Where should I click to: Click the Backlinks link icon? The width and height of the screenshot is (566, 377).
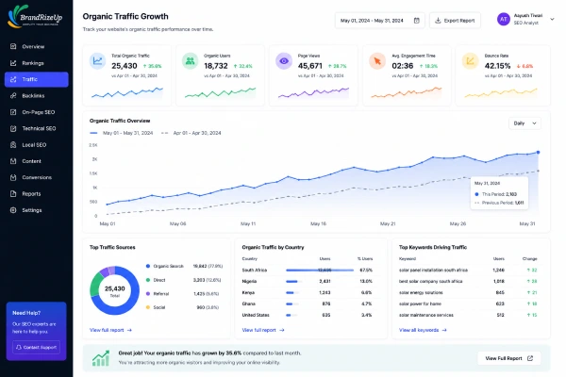point(13,95)
